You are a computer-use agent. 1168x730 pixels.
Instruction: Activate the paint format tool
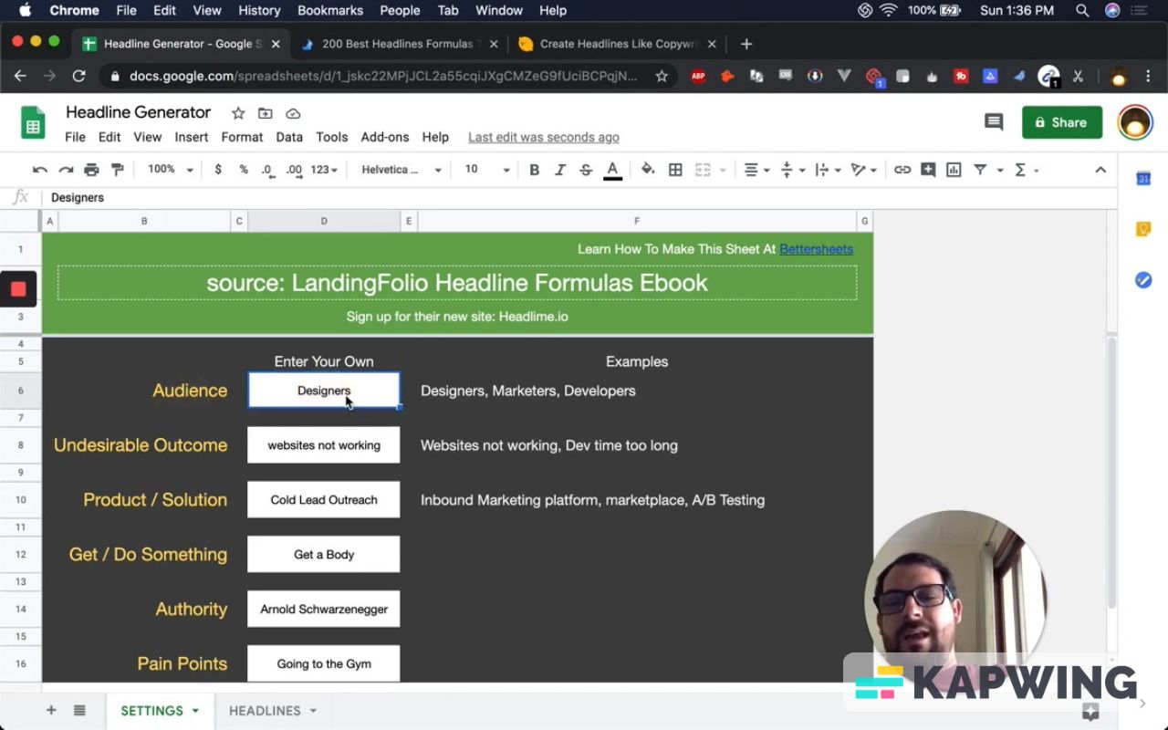click(x=117, y=170)
